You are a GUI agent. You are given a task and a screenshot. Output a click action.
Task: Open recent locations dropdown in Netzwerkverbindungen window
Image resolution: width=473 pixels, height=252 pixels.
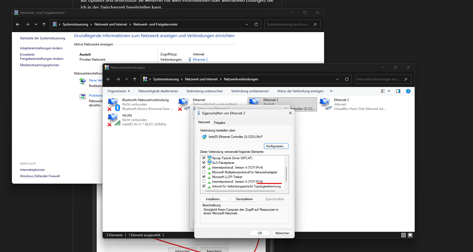click(x=126, y=79)
